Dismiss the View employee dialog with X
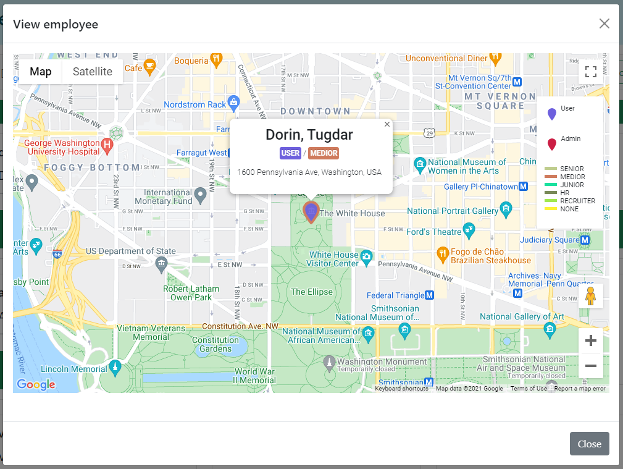 [x=604, y=24]
